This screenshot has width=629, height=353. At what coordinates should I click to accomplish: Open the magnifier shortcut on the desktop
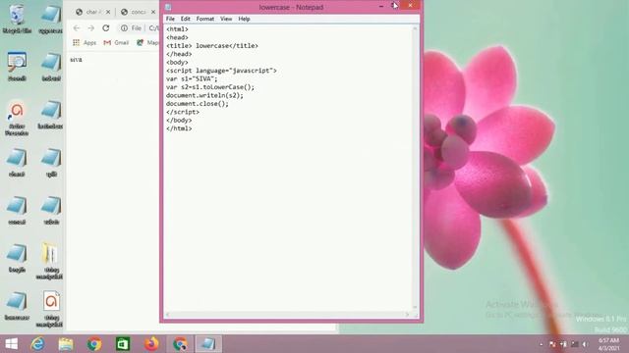17,66
